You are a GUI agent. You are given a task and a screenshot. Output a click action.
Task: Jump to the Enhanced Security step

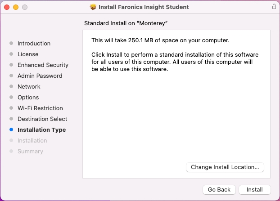point(43,65)
